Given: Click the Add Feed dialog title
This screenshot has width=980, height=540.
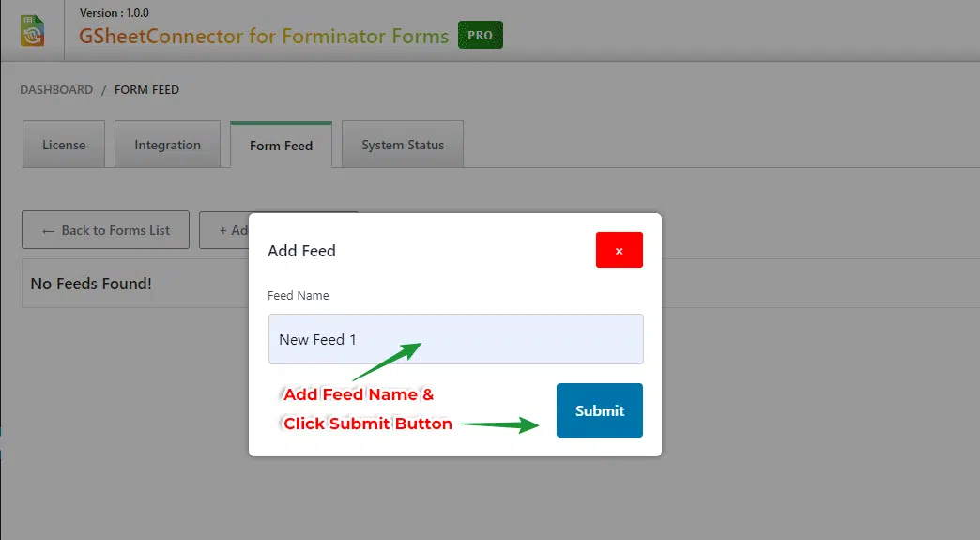Looking at the screenshot, I should click(301, 251).
